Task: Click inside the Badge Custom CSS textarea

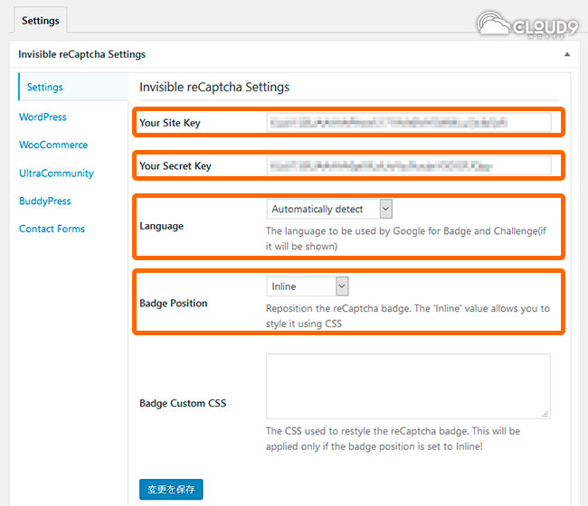Action: point(408,386)
